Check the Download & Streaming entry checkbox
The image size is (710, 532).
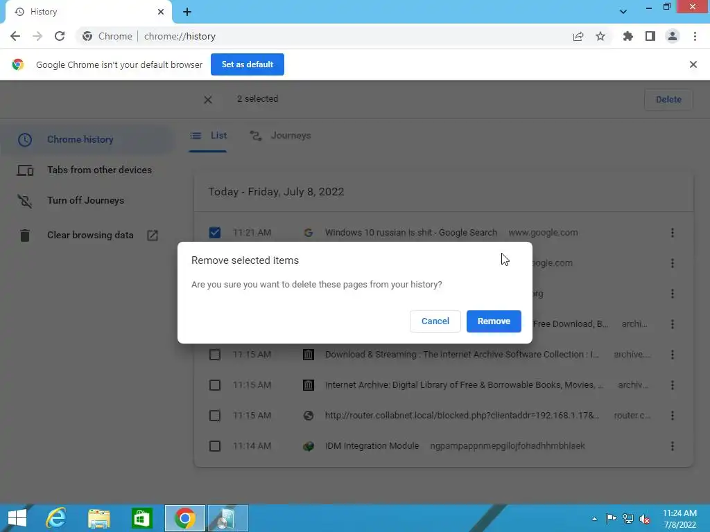point(215,355)
